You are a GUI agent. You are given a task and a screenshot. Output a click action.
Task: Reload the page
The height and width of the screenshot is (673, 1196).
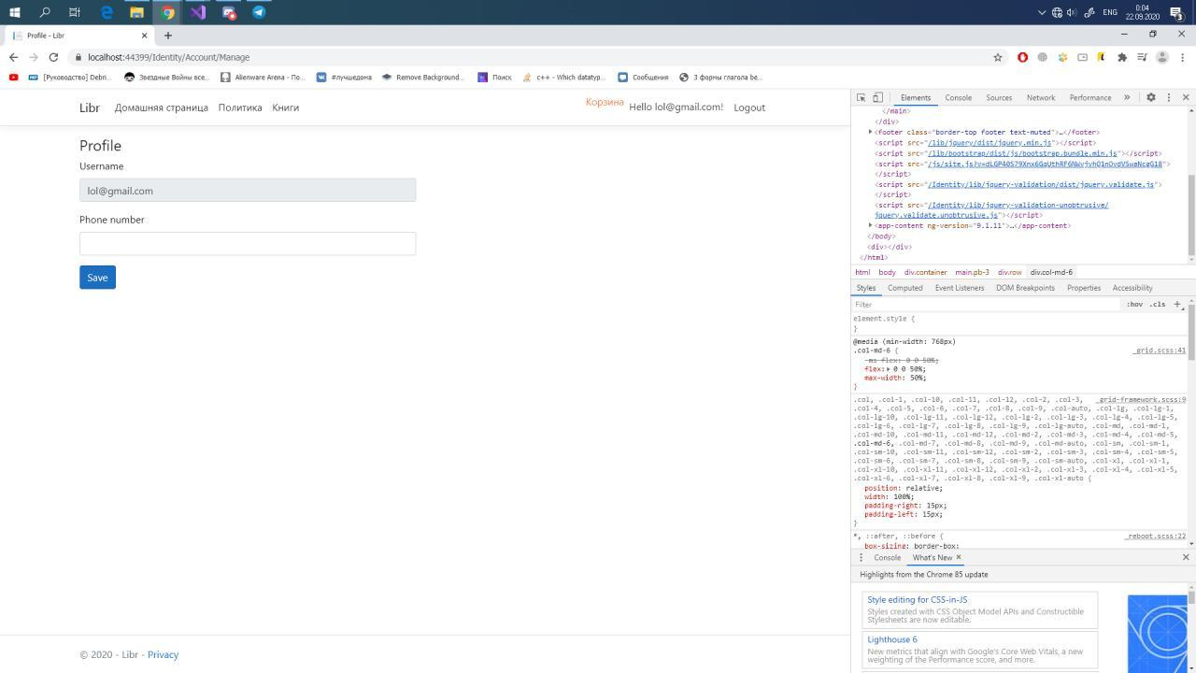click(53, 57)
